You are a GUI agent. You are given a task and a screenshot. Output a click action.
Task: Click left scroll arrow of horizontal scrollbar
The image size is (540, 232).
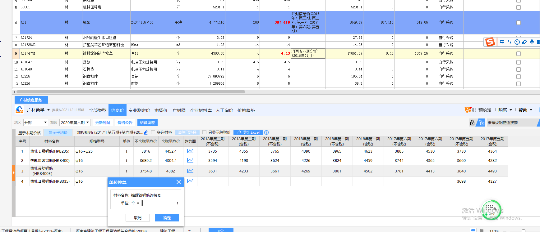click(x=14, y=92)
